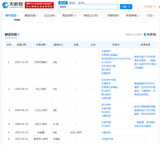Open news link about 5000万美元 D轮融资

click(x=145, y=62)
